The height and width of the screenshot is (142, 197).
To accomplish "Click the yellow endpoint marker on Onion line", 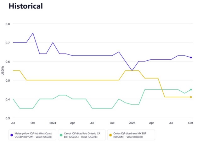I will click(x=191, y=97).
